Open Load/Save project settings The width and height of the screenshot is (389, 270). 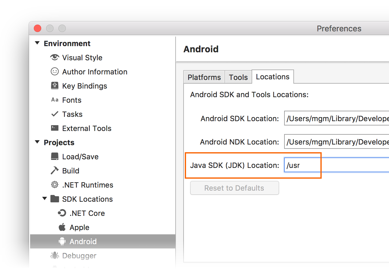[80, 157]
